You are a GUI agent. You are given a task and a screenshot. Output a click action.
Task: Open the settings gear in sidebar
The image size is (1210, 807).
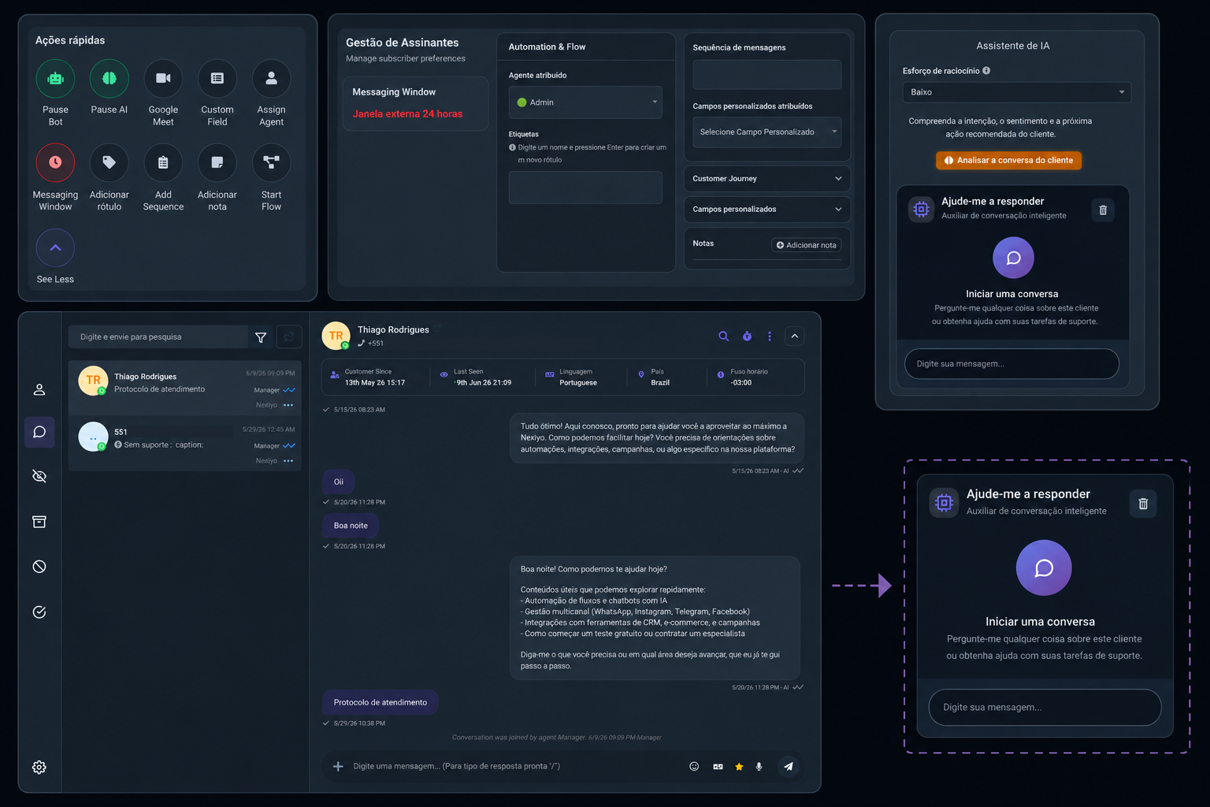coord(39,768)
